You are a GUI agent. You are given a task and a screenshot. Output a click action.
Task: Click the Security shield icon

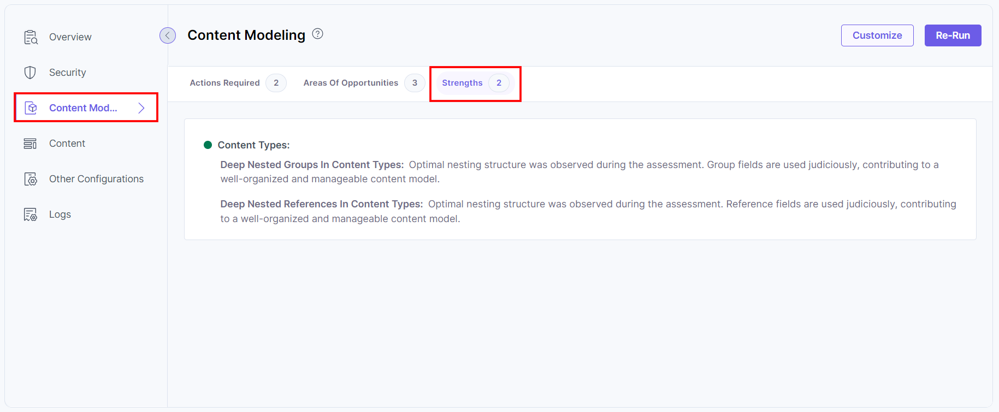click(x=30, y=73)
